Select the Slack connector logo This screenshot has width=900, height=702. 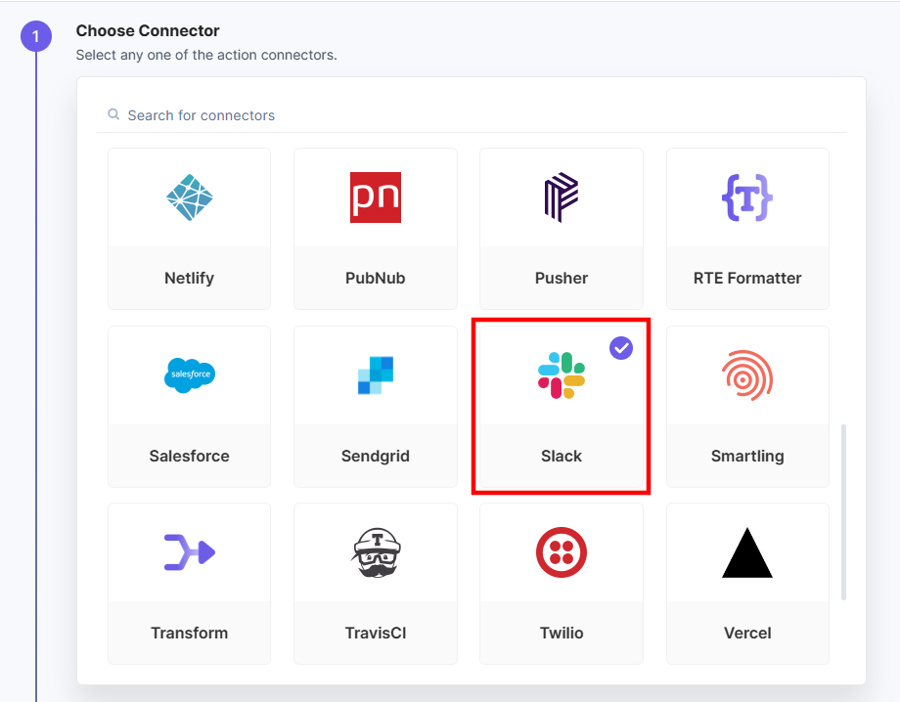coord(562,375)
